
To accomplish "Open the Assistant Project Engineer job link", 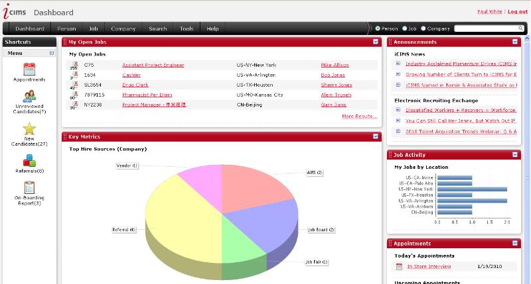I will 153,66.
